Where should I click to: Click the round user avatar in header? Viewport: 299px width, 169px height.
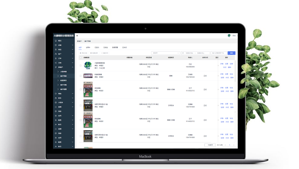(229, 35)
